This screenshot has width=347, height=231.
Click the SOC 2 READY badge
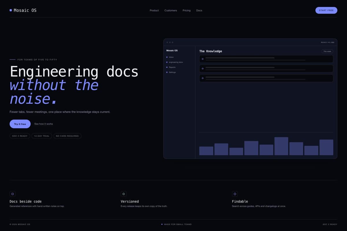(x=20, y=136)
